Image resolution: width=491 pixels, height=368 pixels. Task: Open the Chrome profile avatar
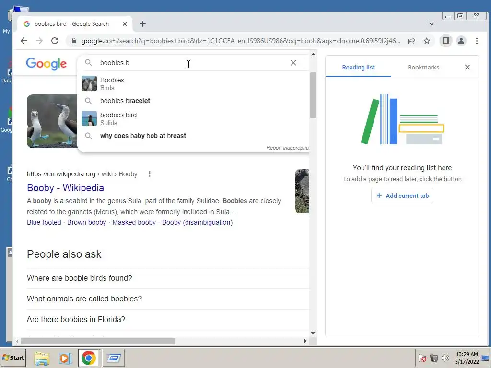pos(461,41)
